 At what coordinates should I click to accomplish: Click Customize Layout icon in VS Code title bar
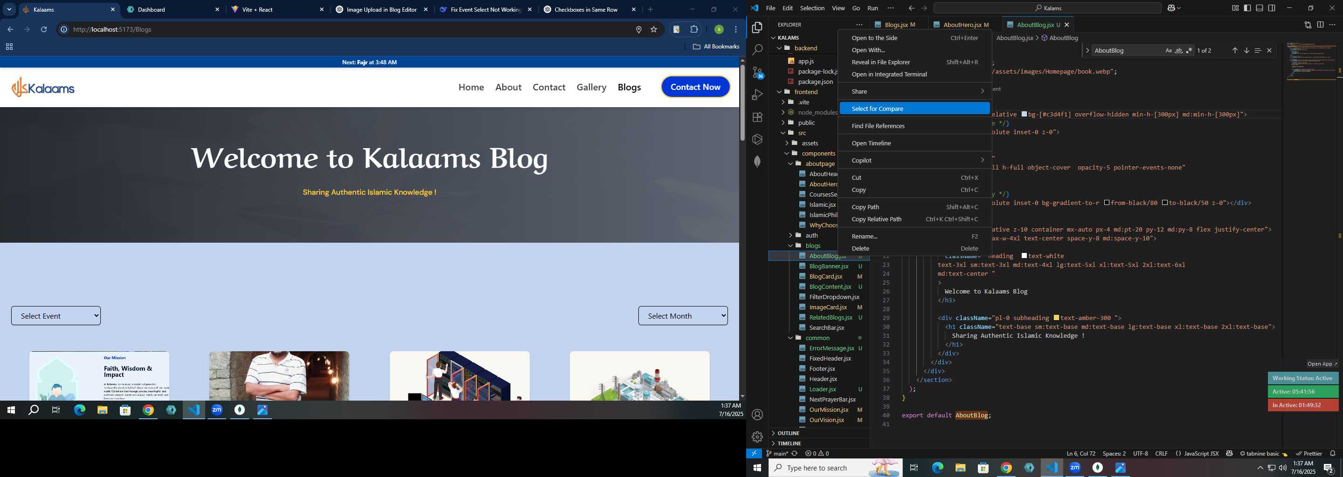tap(1236, 8)
